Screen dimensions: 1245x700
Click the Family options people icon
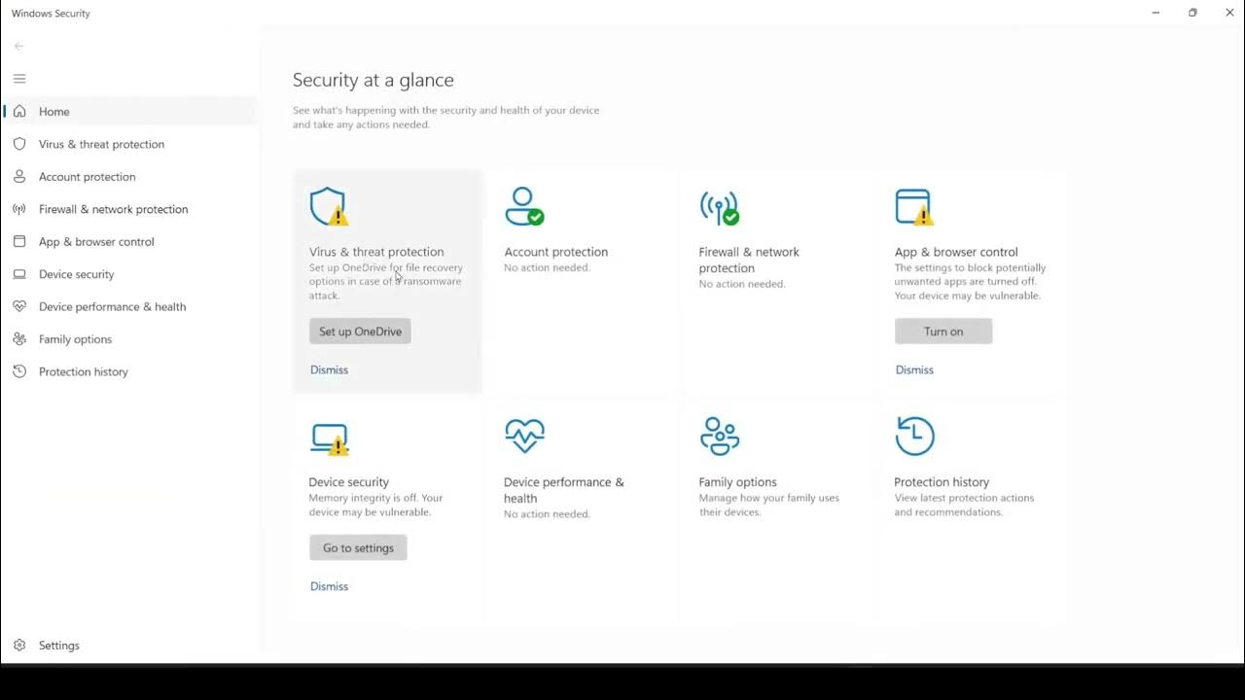[x=719, y=436]
